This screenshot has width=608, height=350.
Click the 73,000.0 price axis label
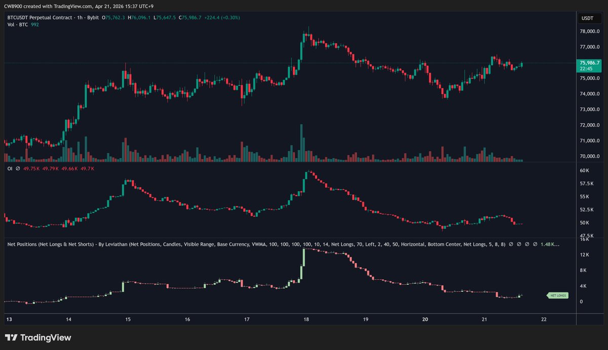coord(589,110)
